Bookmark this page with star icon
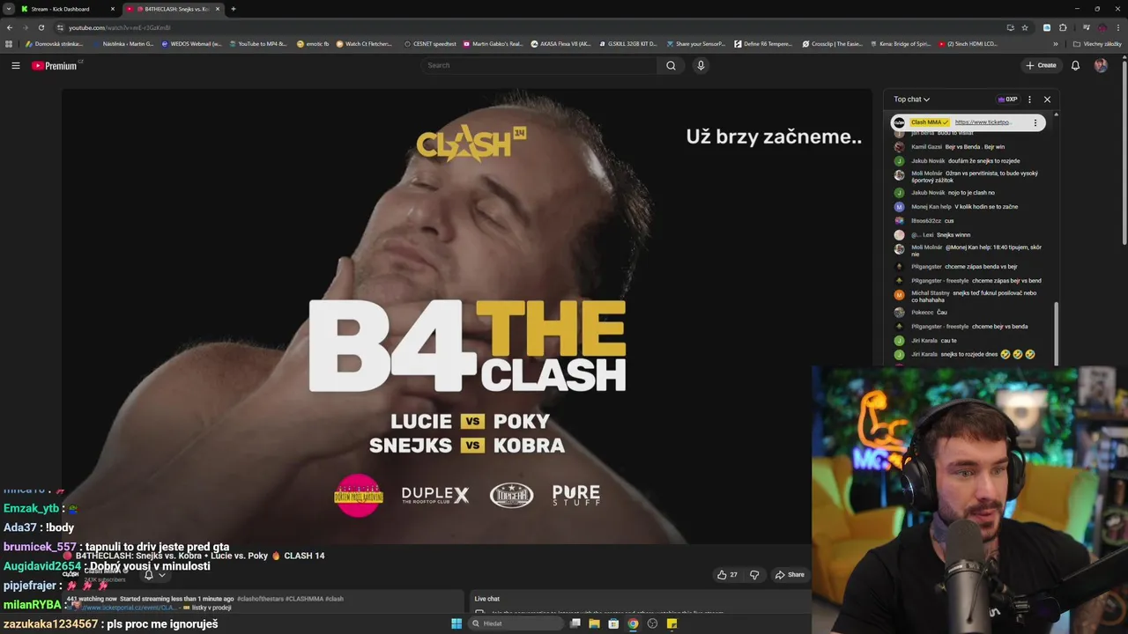1128x634 pixels. coord(1025,27)
